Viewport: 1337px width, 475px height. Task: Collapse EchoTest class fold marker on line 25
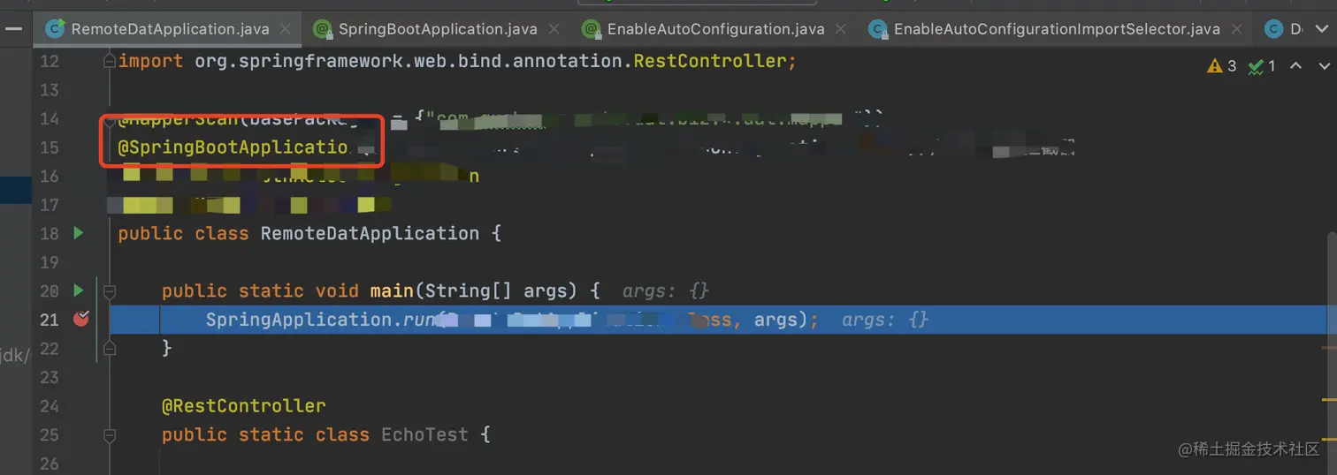point(109,434)
